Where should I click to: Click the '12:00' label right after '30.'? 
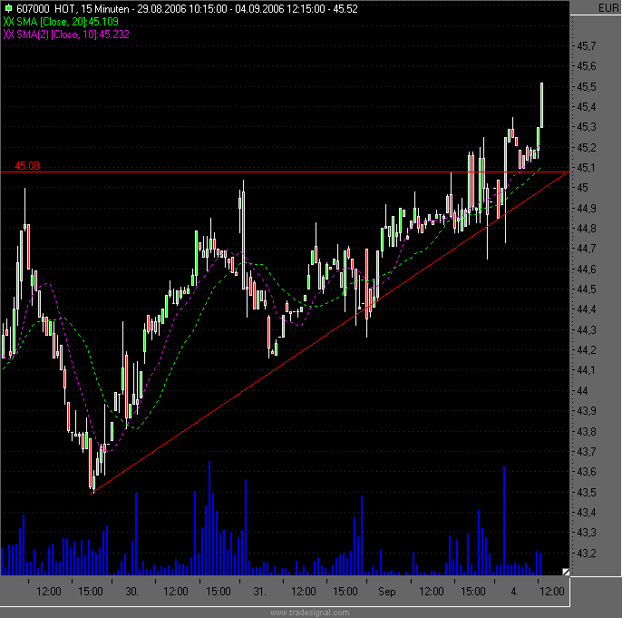pos(176,592)
